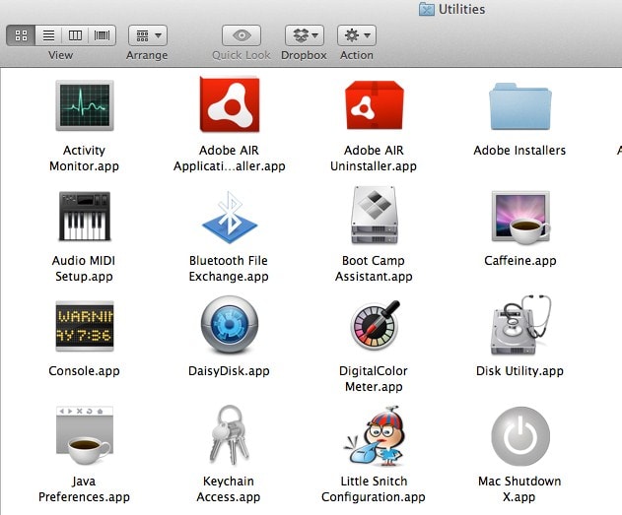Open the Dropbox toolbar dropdown

pyautogui.click(x=305, y=35)
